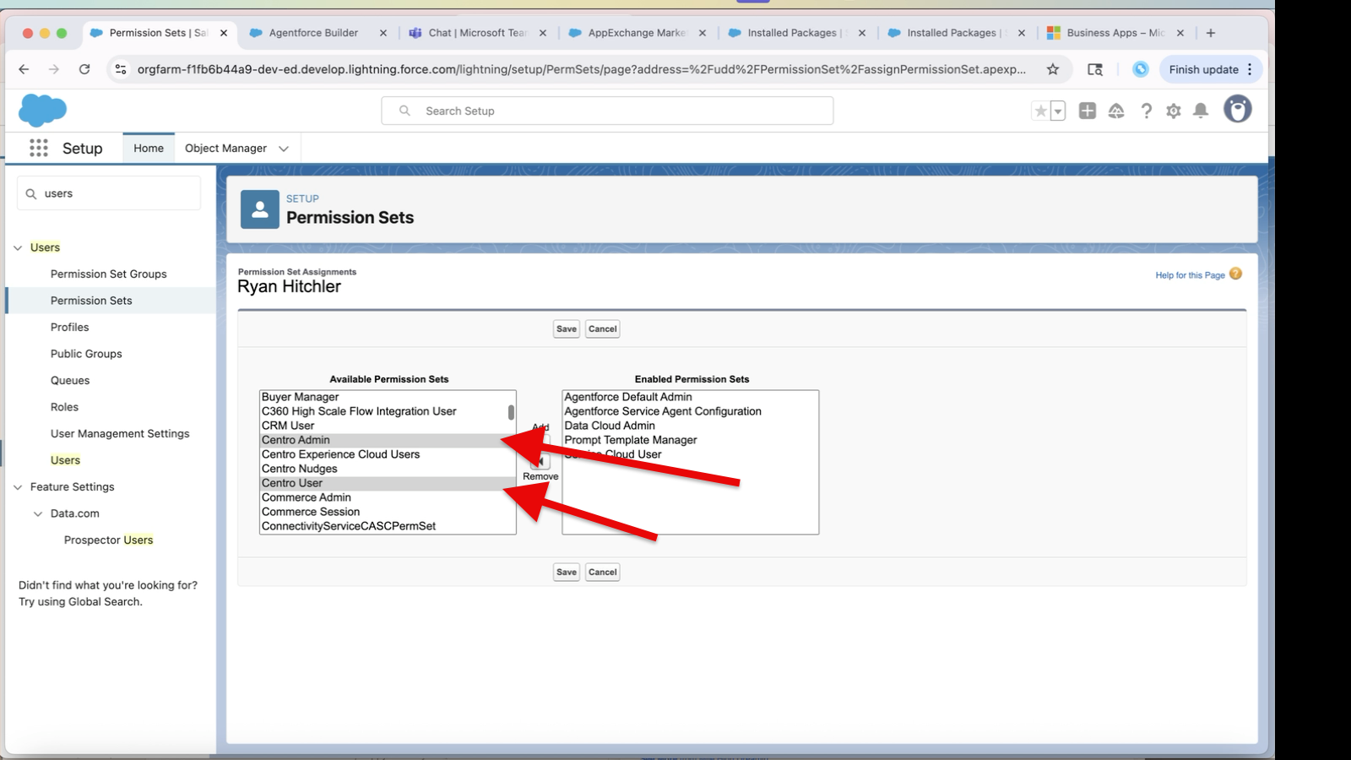Close the Agentforce Builder tab
1351x760 pixels.
pos(383,33)
